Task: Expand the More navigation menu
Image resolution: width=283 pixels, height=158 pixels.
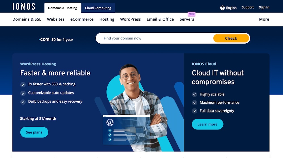Action: [264, 19]
